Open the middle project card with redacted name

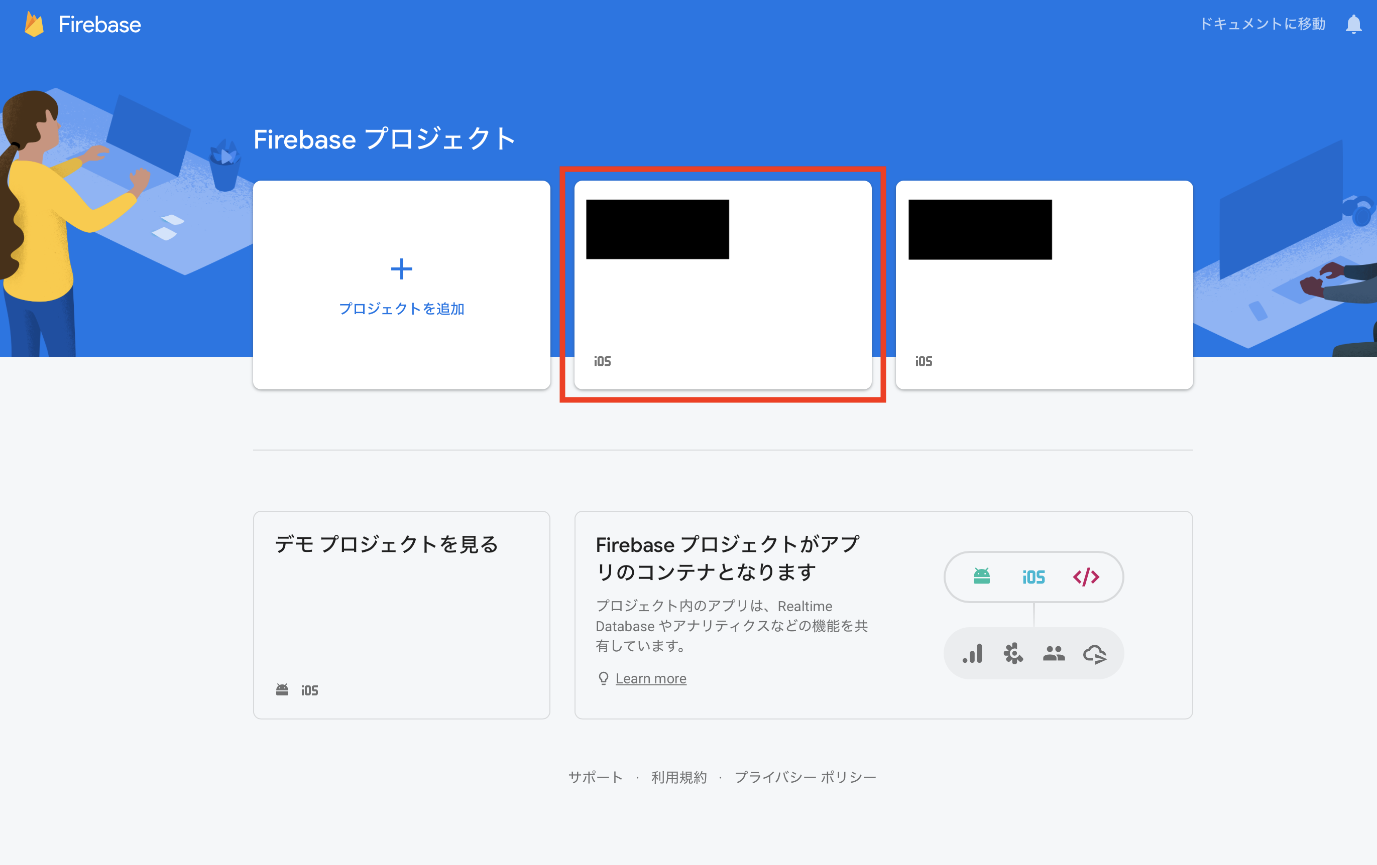[723, 285]
